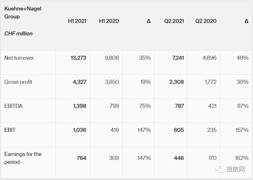Click the EBIT Q2 change 157%
This screenshot has height=180, width=253.
point(242,130)
